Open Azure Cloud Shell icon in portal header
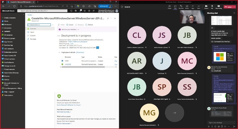The width and height of the screenshot is (238, 129). pos(71,11)
